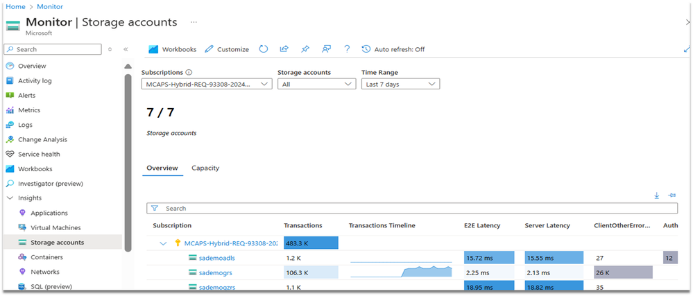Click the 106.3 K transactions cell
The height and width of the screenshot is (296, 693).
pos(311,273)
